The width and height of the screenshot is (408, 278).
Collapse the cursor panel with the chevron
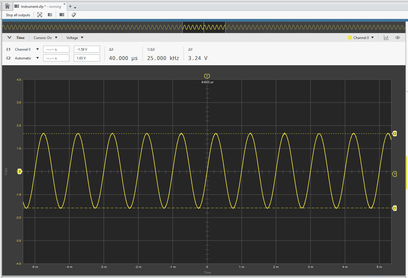(x=9, y=38)
